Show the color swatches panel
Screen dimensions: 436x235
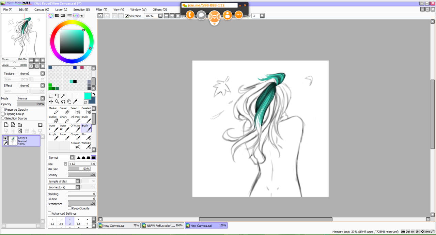(x=76, y=16)
